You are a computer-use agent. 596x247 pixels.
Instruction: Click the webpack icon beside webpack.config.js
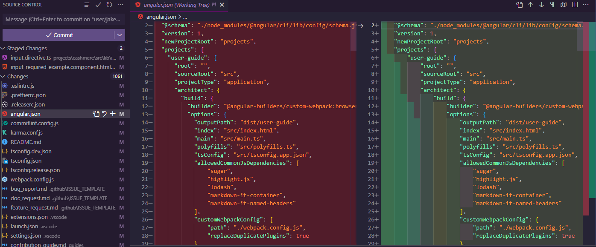click(5, 179)
